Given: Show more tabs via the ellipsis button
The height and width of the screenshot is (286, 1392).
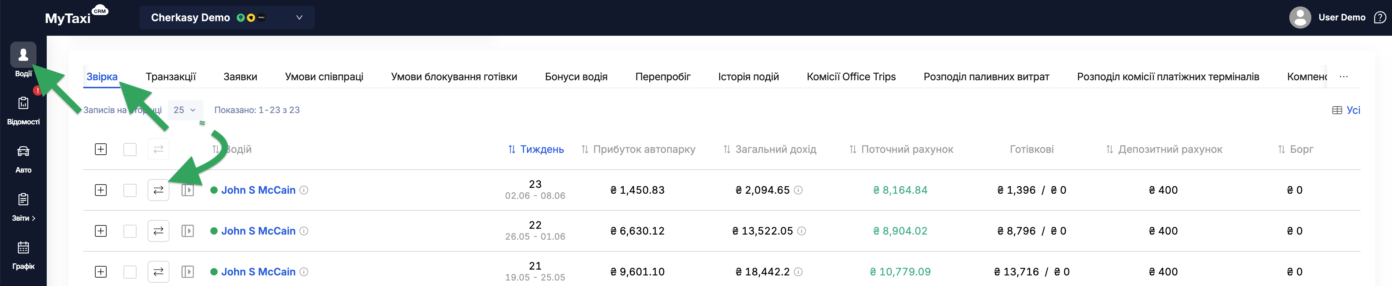Looking at the screenshot, I should click(1344, 77).
